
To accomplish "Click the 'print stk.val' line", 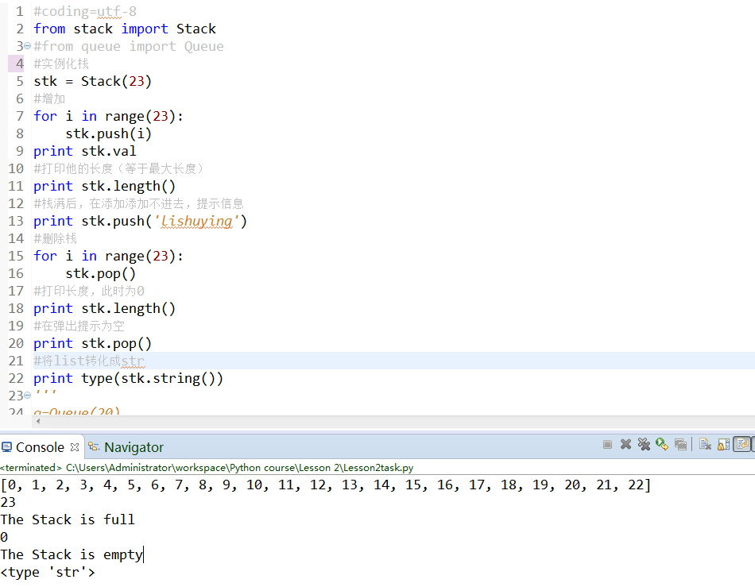I will [85, 151].
